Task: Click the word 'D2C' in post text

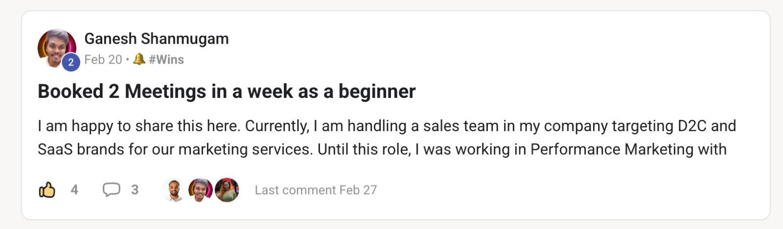Action: pyautogui.click(x=691, y=126)
